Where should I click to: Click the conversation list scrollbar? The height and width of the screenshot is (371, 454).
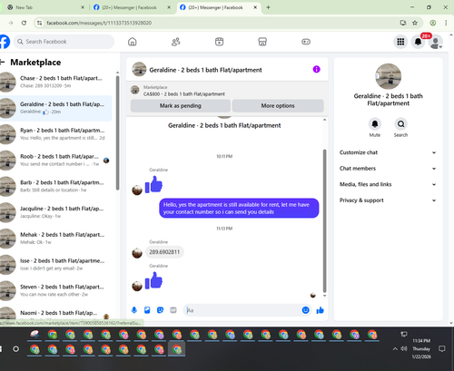[117, 133]
